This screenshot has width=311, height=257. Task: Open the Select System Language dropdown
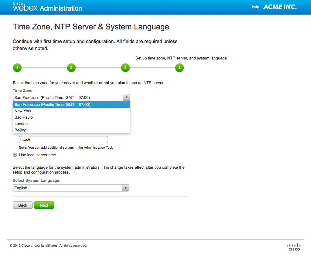(71, 188)
